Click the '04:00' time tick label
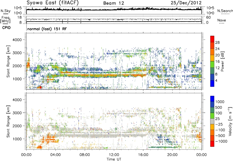Viewport: 233px width, 161px height. pos(55,155)
